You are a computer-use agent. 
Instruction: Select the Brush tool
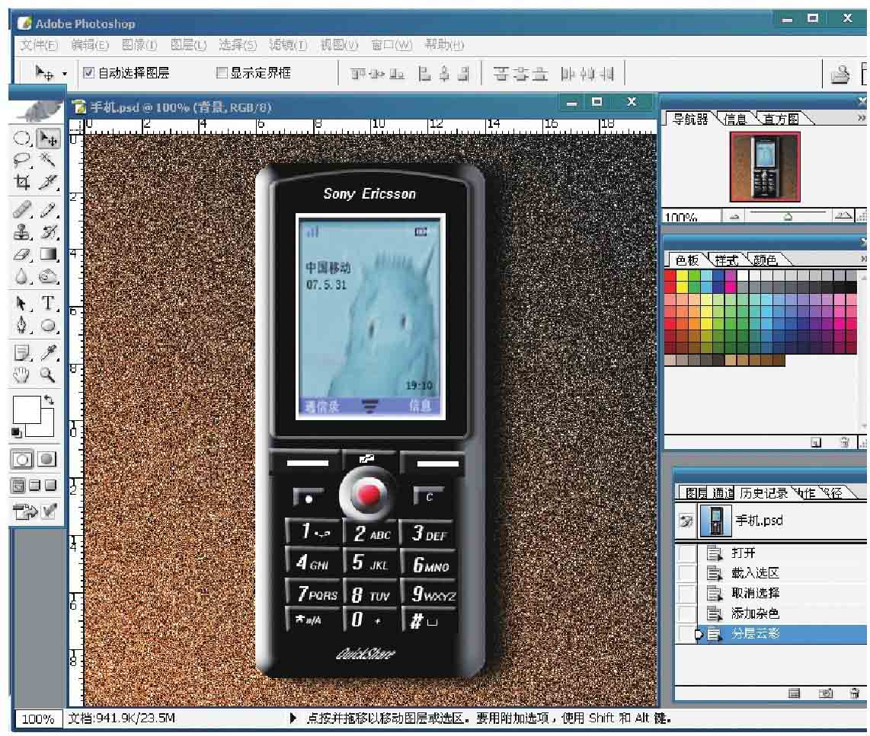coord(48,210)
